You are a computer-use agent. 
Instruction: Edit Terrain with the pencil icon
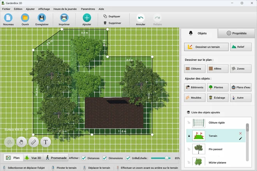[240, 138]
